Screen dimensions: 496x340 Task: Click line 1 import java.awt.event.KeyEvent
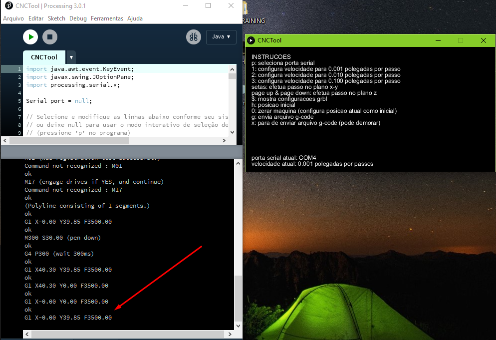click(x=80, y=69)
